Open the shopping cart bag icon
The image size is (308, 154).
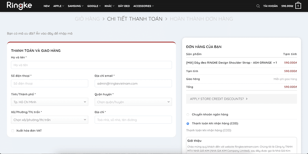click(x=298, y=6)
